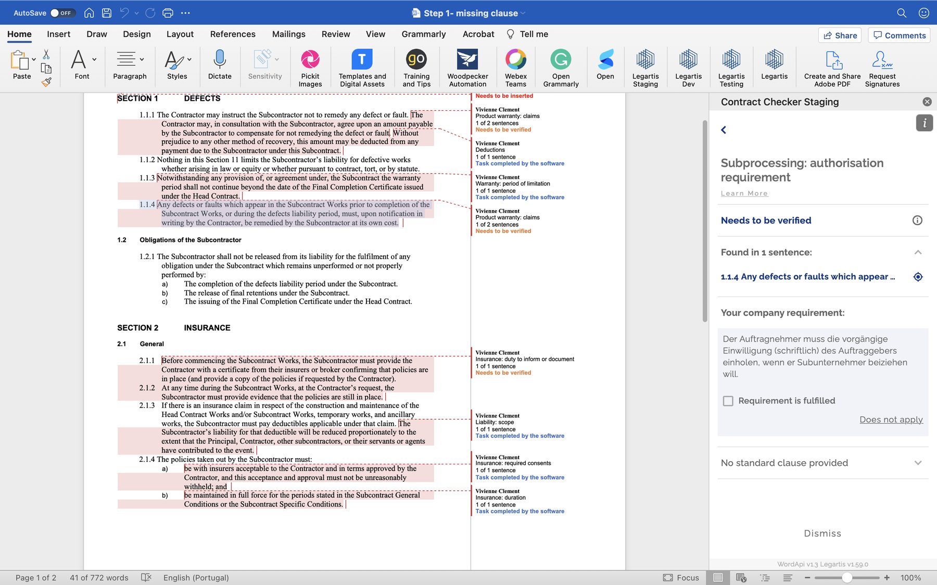Cut selection with scissors icon
This screenshot has height=585, width=937.
coord(46,54)
